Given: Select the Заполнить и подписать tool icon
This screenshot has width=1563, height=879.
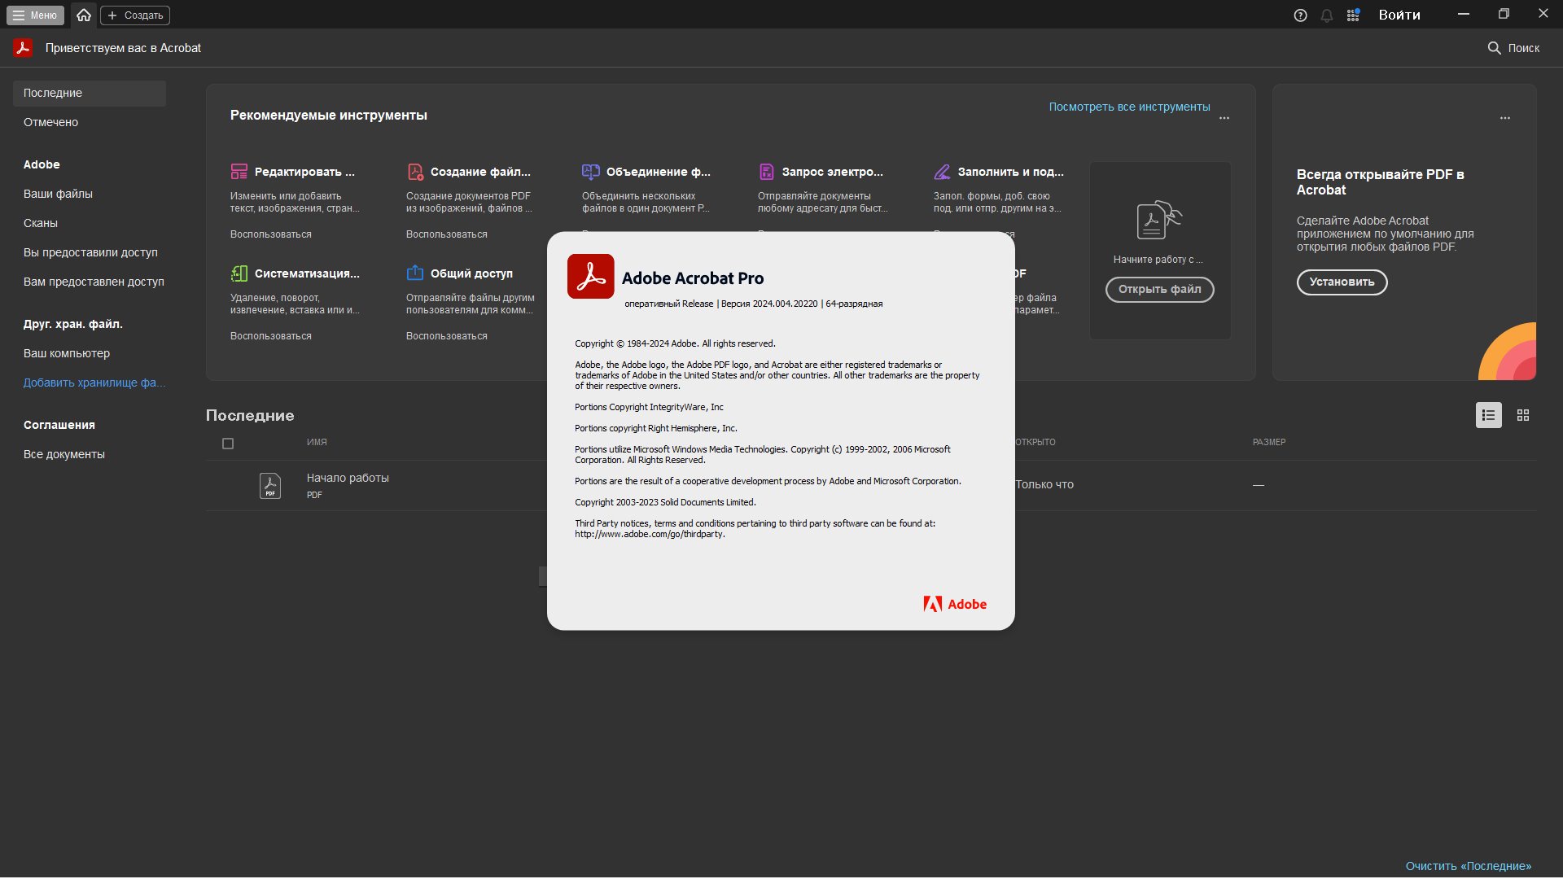Looking at the screenshot, I should tap(943, 172).
